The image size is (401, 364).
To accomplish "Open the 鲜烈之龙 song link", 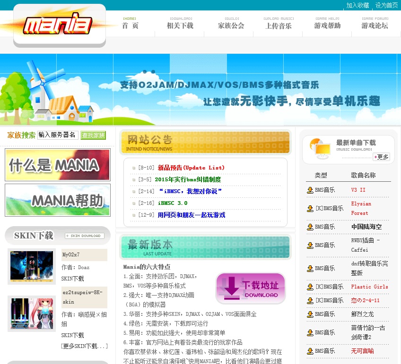I will [x=362, y=314].
